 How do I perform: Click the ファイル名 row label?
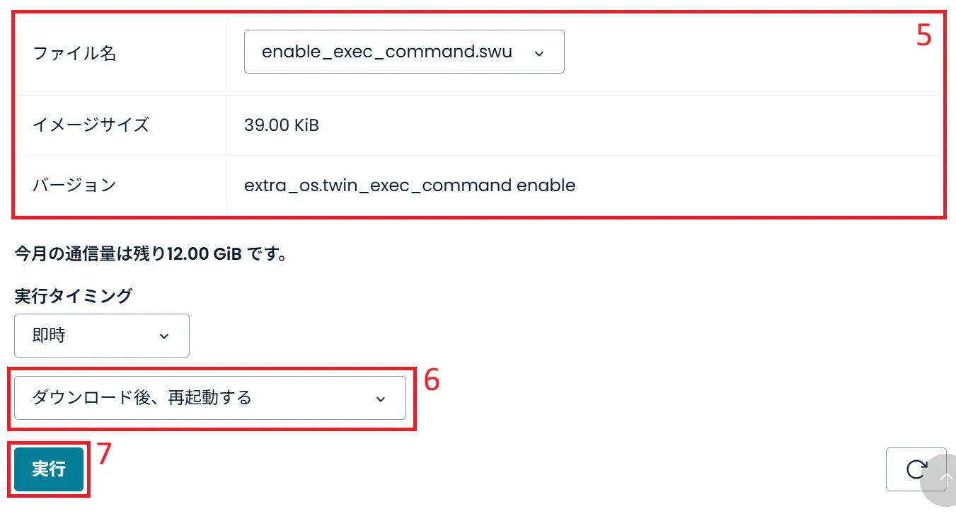[74, 53]
